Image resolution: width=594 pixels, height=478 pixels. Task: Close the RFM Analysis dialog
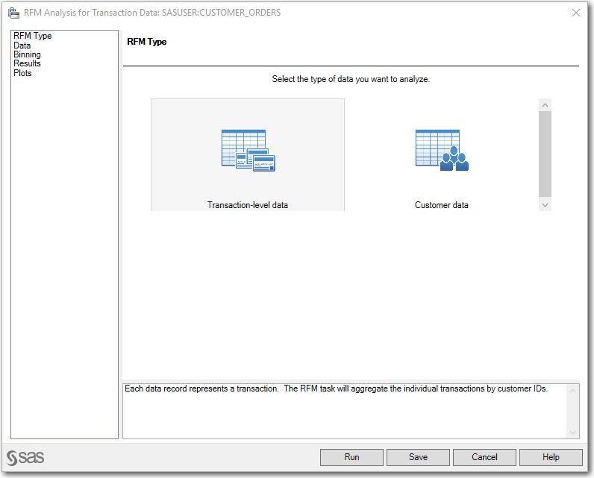[x=576, y=13]
